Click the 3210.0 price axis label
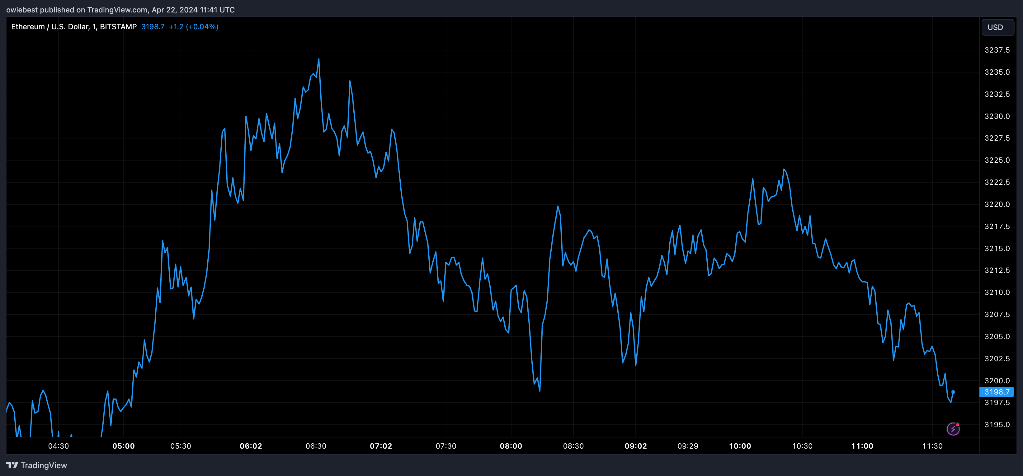 pos(997,292)
